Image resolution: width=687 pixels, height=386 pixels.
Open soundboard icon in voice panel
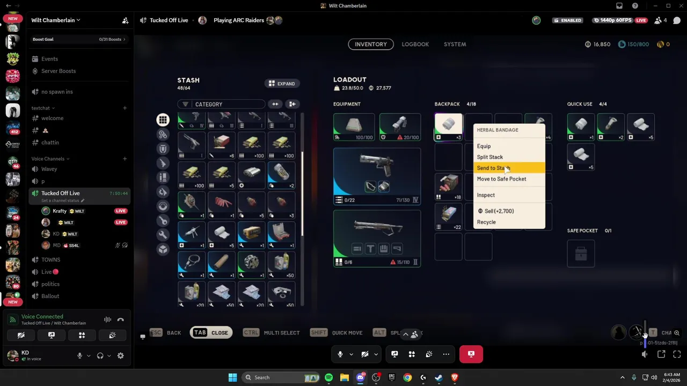click(112, 335)
